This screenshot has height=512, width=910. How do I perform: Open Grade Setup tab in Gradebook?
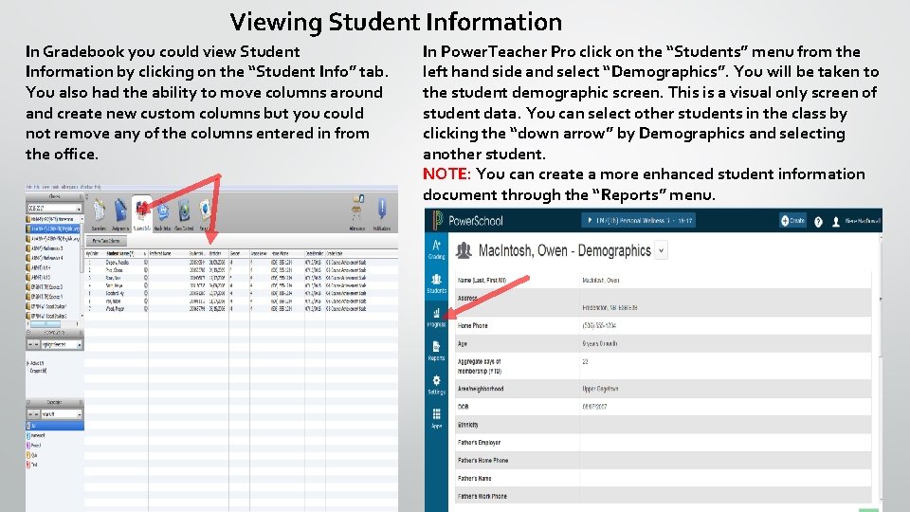point(162,213)
